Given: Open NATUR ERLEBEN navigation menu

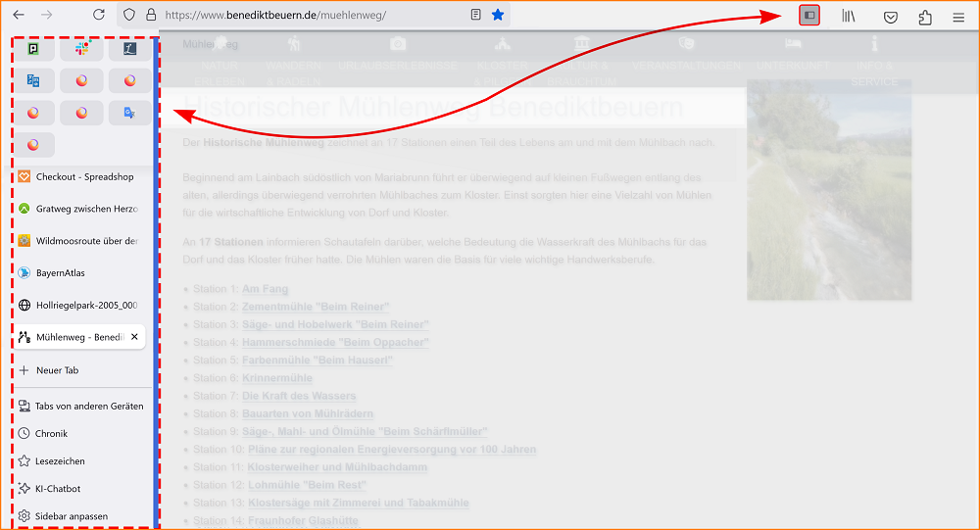Looking at the screenshot, I should [x=220, y=63].
